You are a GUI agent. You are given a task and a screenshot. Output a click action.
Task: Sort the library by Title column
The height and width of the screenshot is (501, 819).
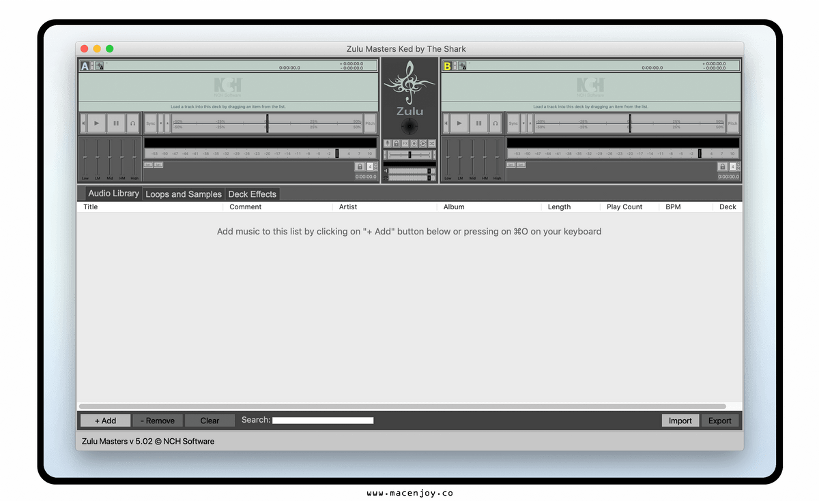point(150,207)
